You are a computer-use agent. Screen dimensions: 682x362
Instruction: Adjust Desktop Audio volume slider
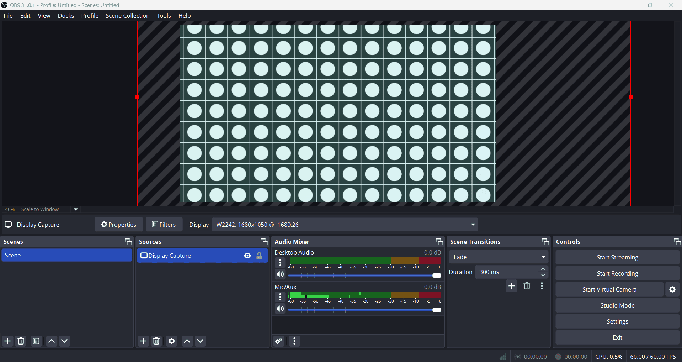pyautogui.click(x=364, y=276)
